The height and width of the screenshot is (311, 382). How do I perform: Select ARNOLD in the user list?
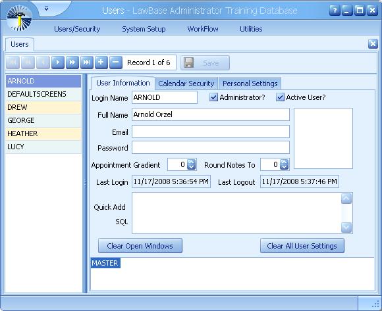click(x=43, y=81)
